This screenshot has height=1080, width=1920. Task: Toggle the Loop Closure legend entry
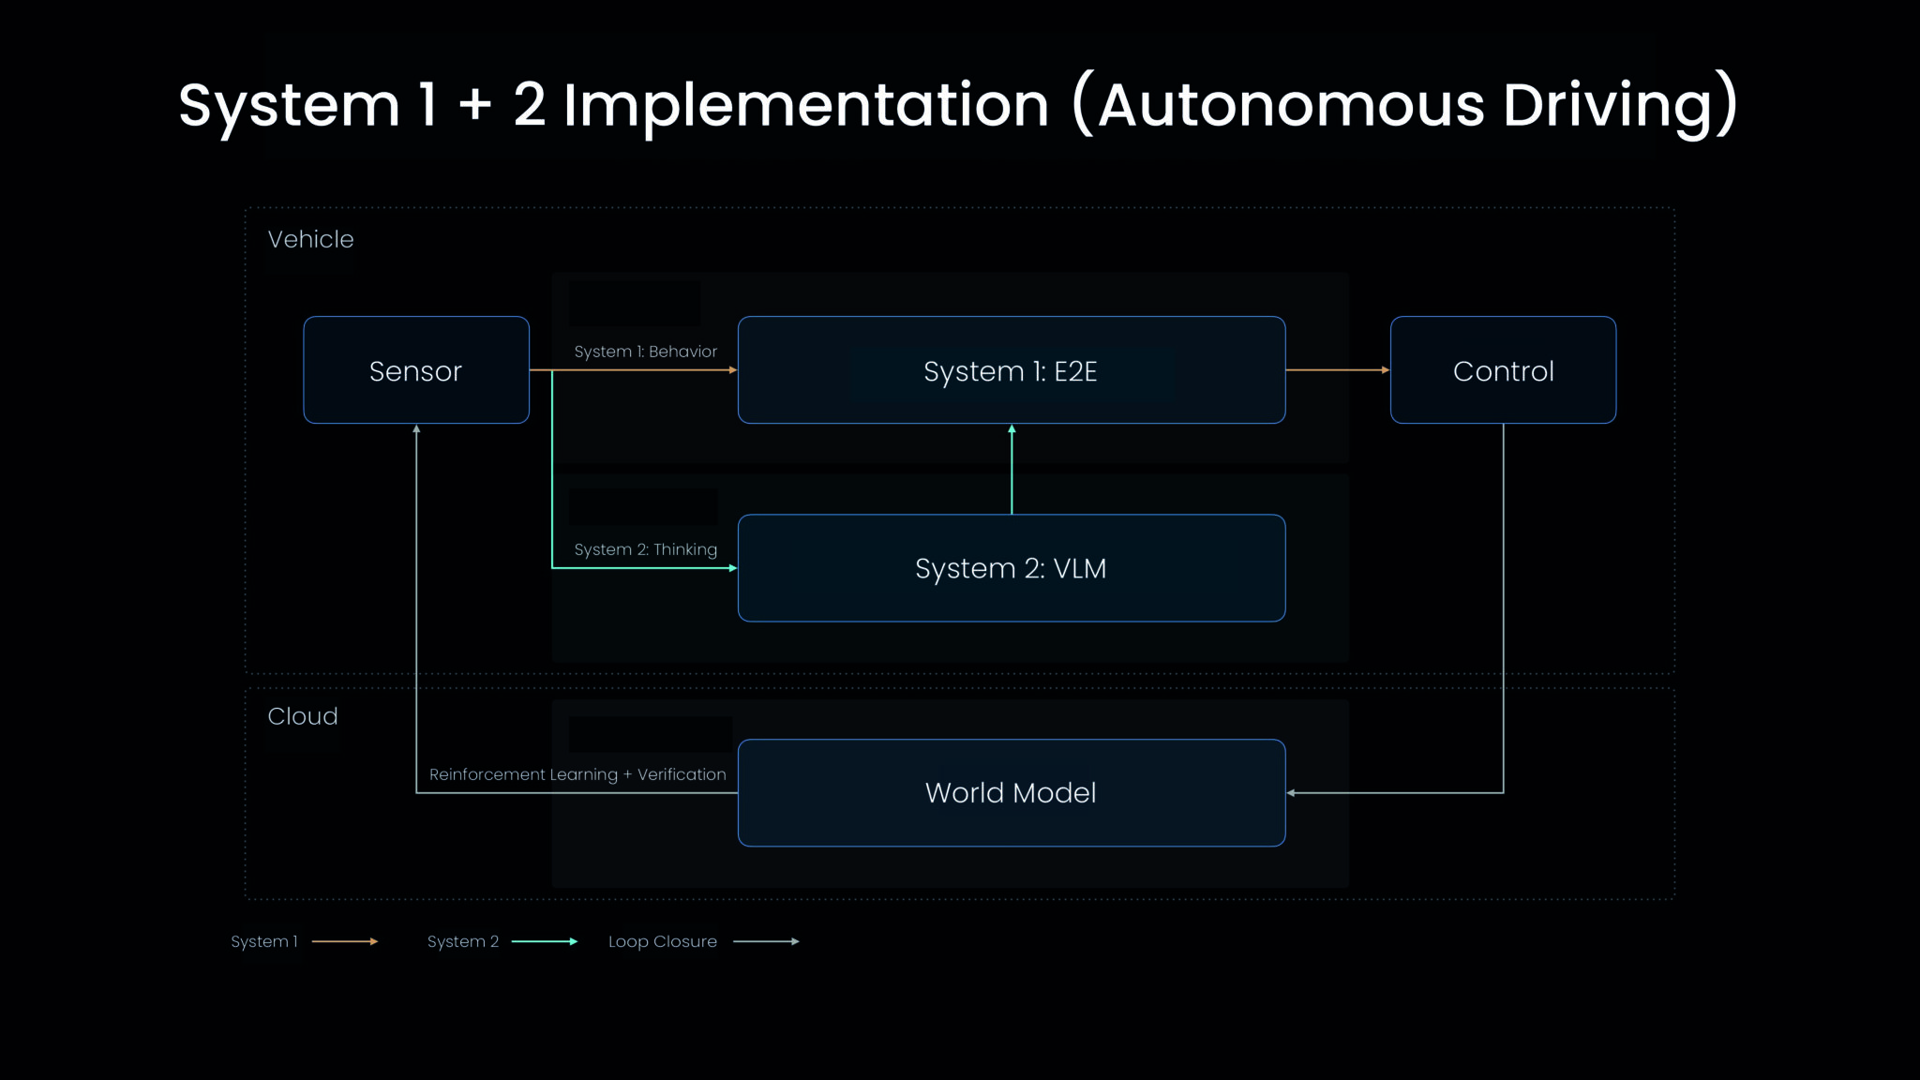(x=662, y=941)
